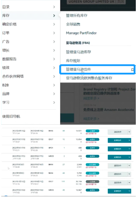Click SKU count 48 in BHX4 row

[x=64, y=173]
